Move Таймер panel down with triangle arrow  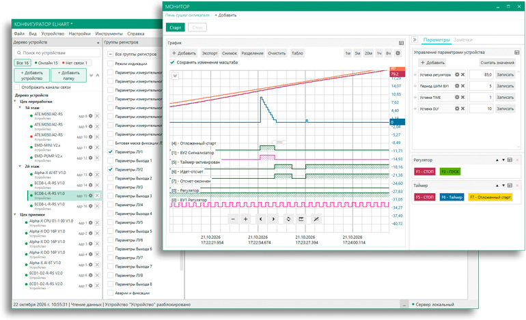click(503, 186)
